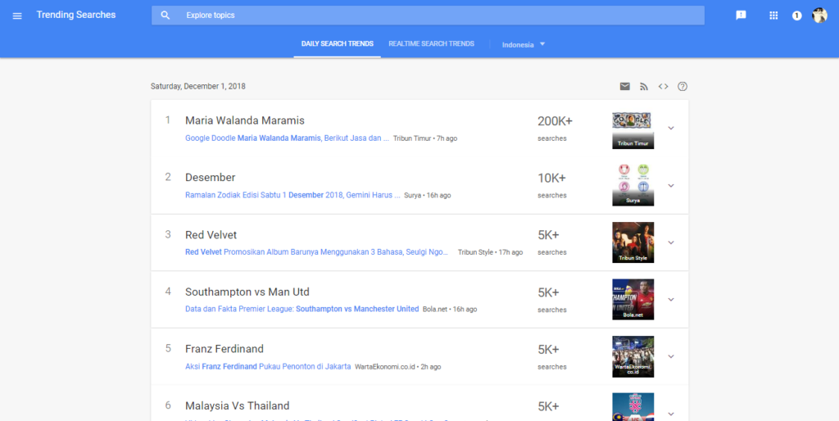
Task: Open the Indonesia country dropdown
Action: (x=524, y=45)
